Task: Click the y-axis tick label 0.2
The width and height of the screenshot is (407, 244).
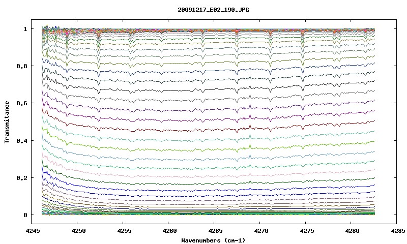Action: (x=22, y=177)
